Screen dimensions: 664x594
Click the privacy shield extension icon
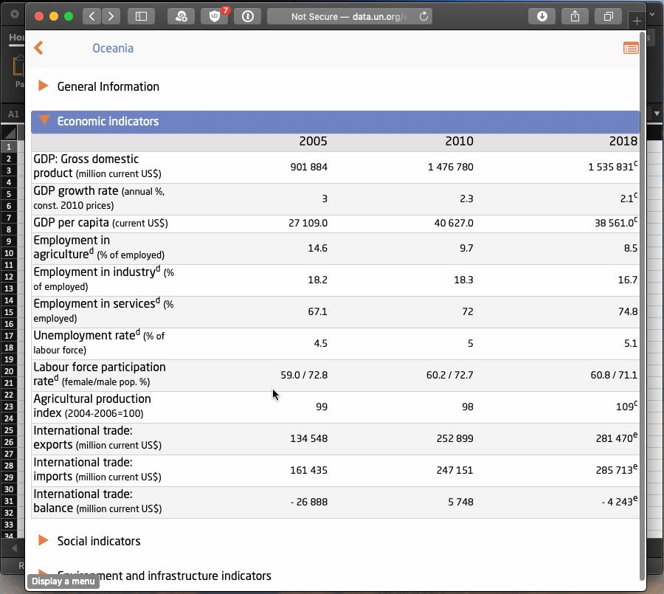[x=181, y=16]
